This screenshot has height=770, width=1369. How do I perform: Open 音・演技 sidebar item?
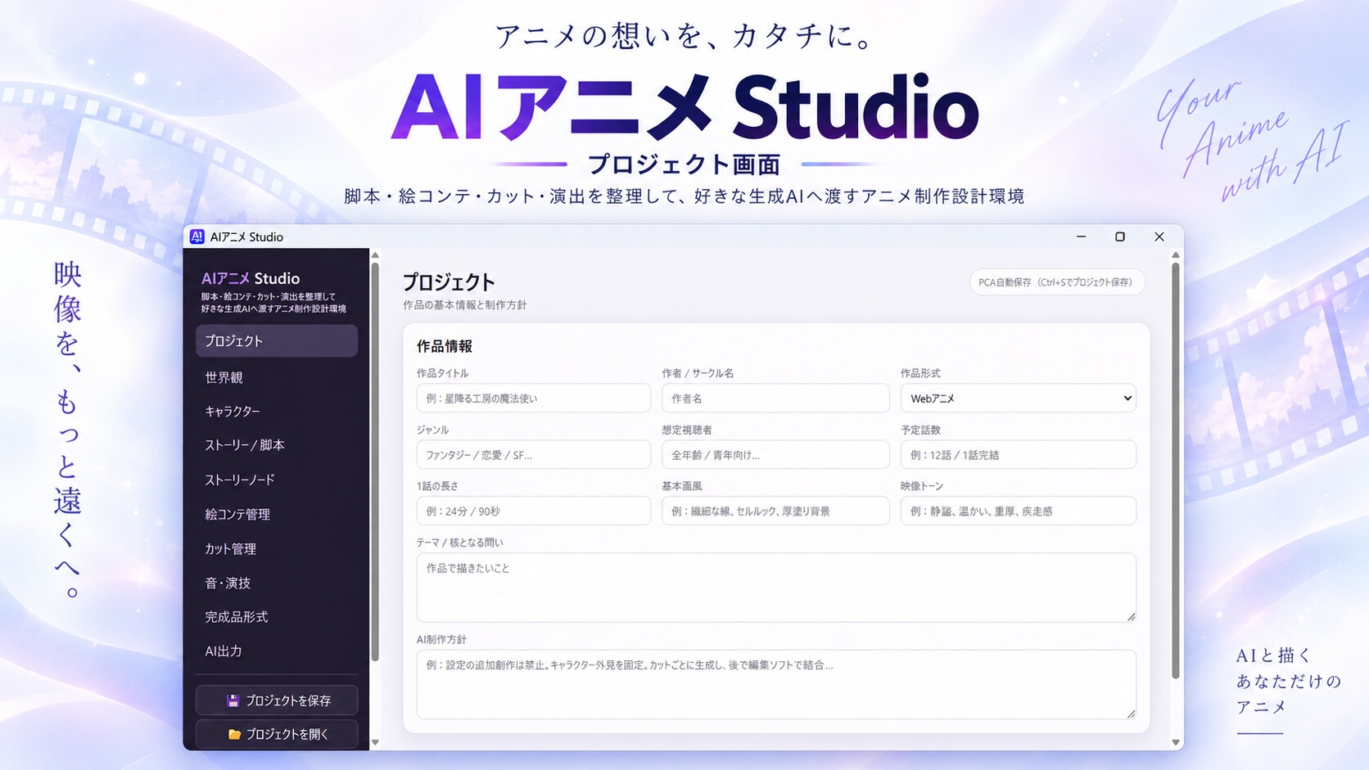pos(277,583)
